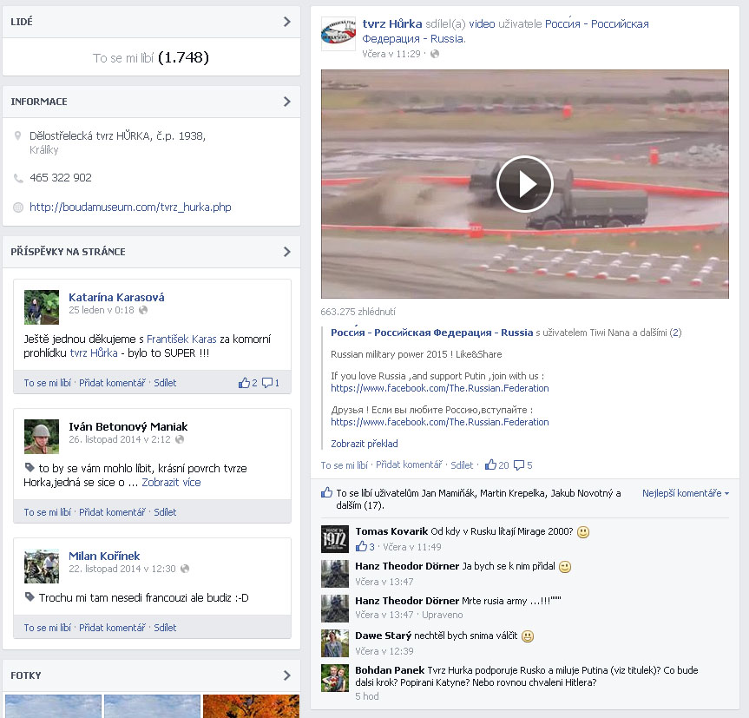Click Přidat komentář on Katarína Karasová's post
The image size is (749, 718).
pos(112,383)
